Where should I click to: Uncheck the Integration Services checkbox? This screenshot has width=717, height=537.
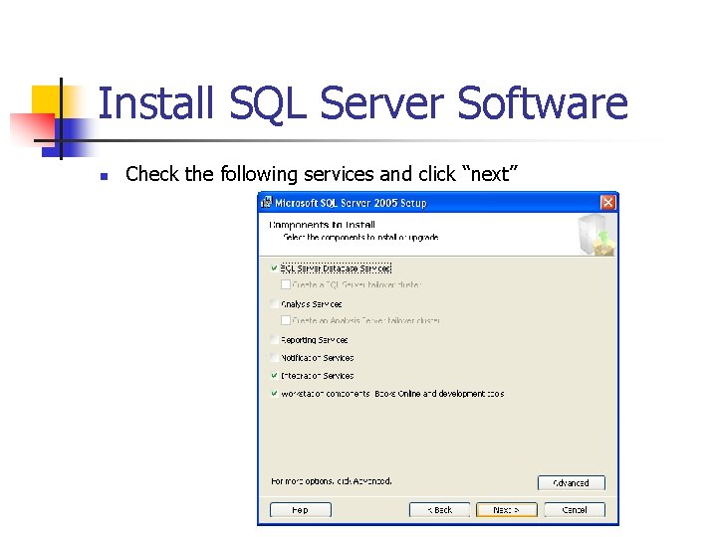point(275,375)
